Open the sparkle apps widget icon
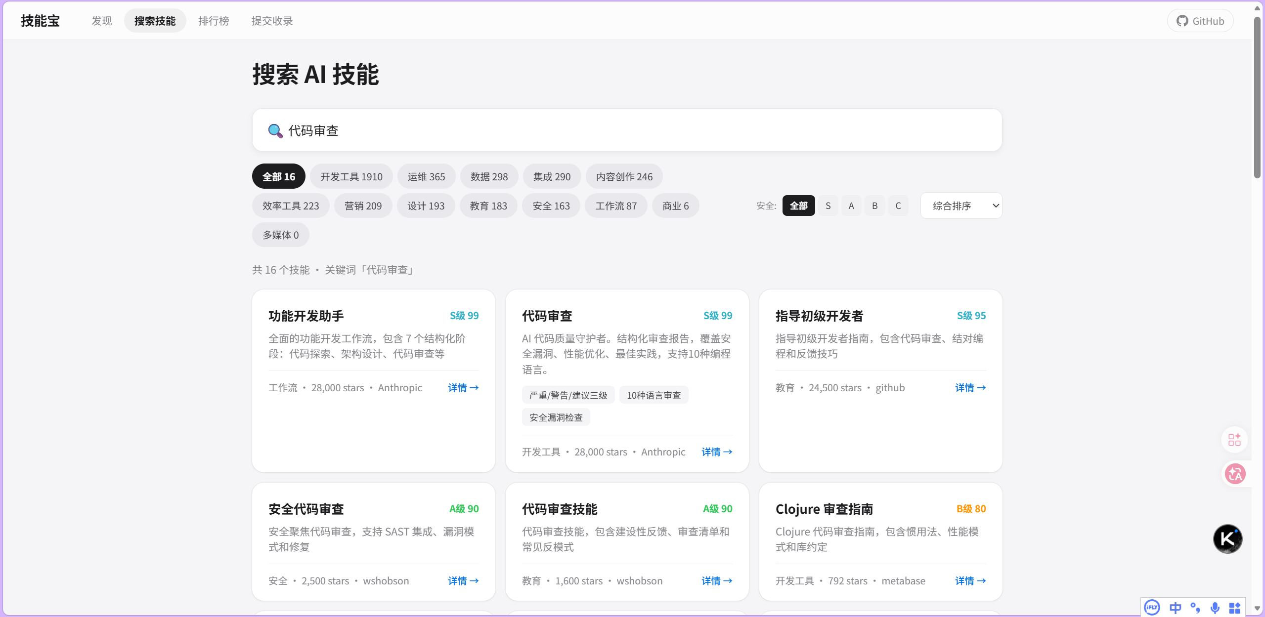1265x617 pixels. click(x=1234, y=440)
